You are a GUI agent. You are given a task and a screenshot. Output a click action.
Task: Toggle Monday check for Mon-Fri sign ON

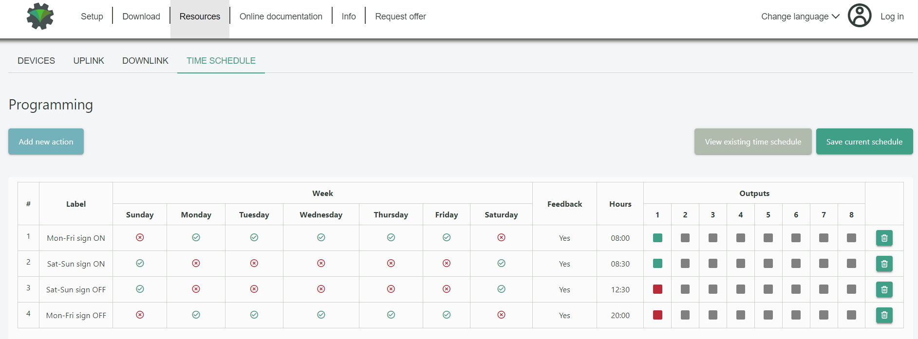click(196, 238)
